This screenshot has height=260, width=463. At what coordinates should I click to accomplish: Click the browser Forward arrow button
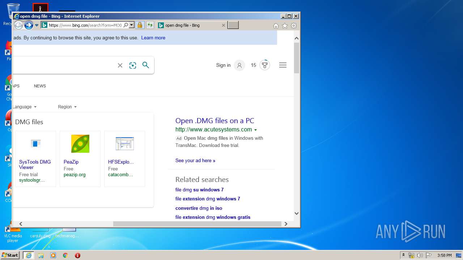click(29, 25)
